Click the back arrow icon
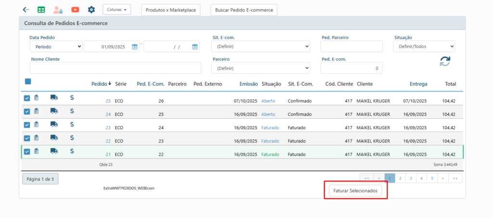Viewport: 493px width, 218px height. 26,10
